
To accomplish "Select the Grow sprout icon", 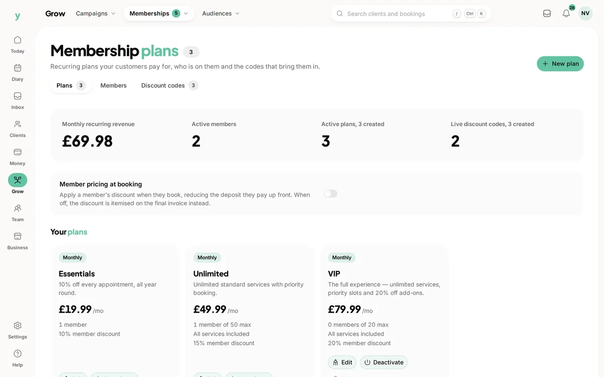I will (x=18, y=180).
